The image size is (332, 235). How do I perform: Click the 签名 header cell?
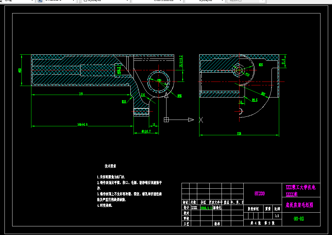[226, 202]
